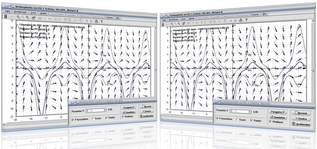317x149 pixels.
Task: Click 'Simulation' button in left control panel
Action: (129, 112)
